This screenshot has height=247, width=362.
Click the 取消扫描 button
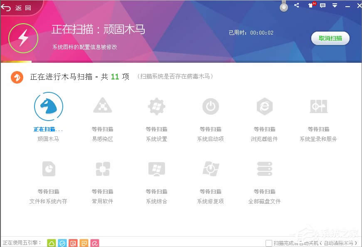[x=330, y=38]
